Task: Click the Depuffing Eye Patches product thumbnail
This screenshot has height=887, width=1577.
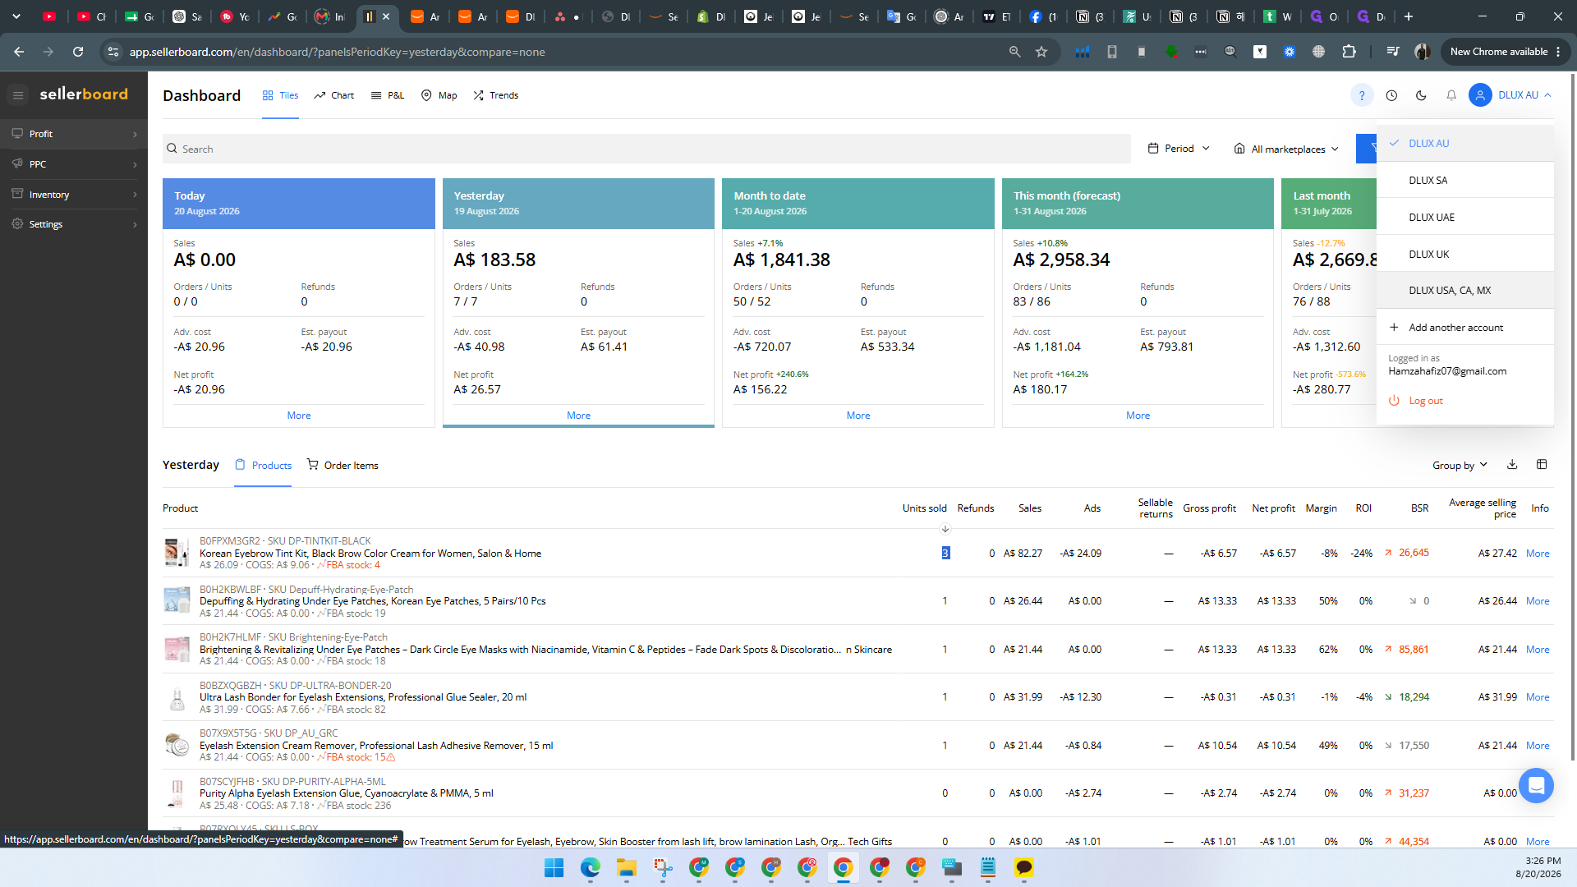Action: click(x=177, y=600)
